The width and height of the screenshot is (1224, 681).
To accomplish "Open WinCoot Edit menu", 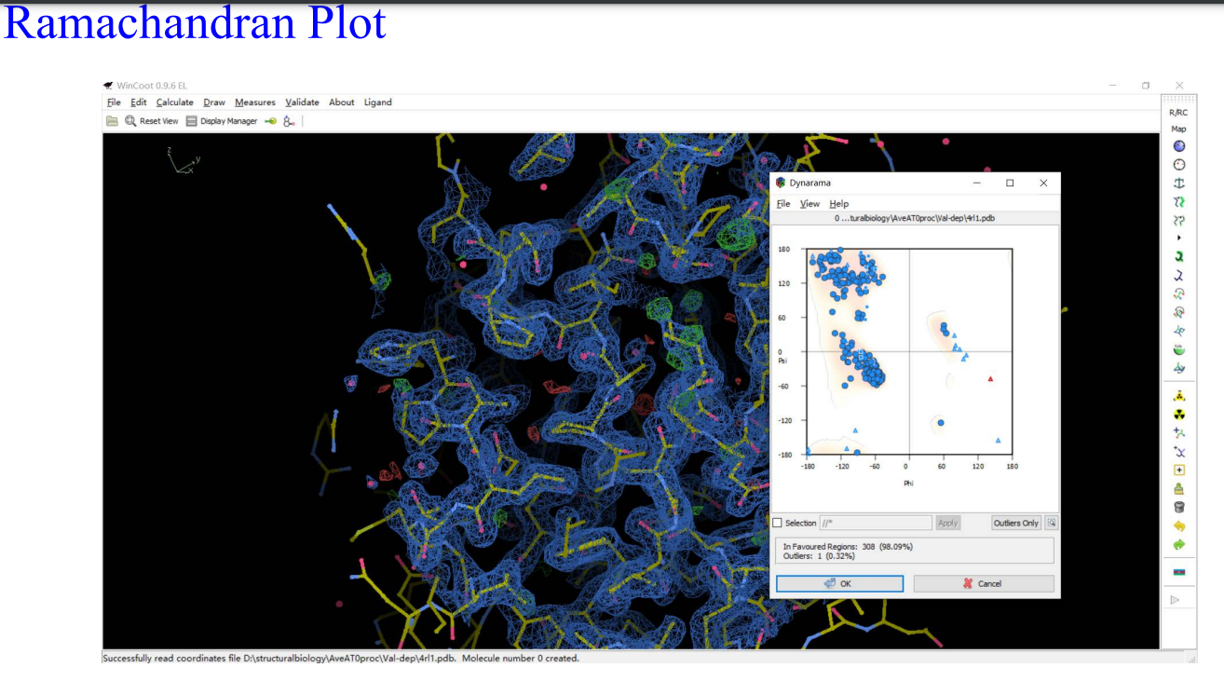I will pos(139,102).
